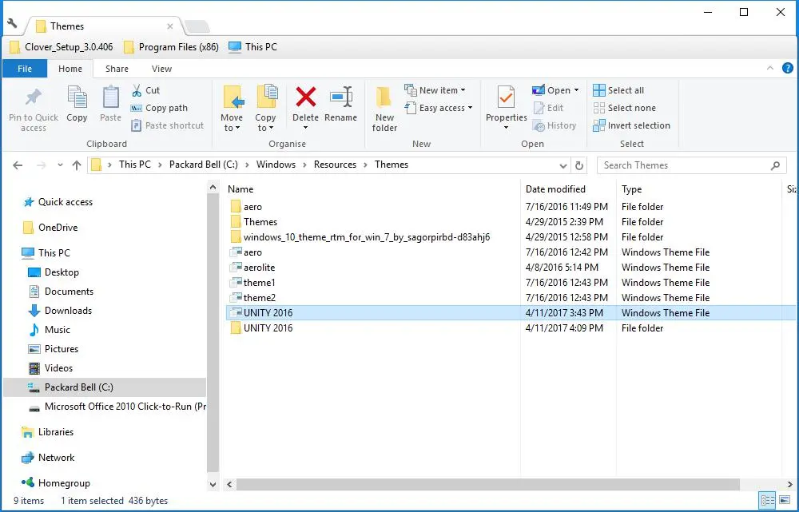The image size is (799, 512).
Task: Sort by Date modified column
Action: tap(555, 189)
